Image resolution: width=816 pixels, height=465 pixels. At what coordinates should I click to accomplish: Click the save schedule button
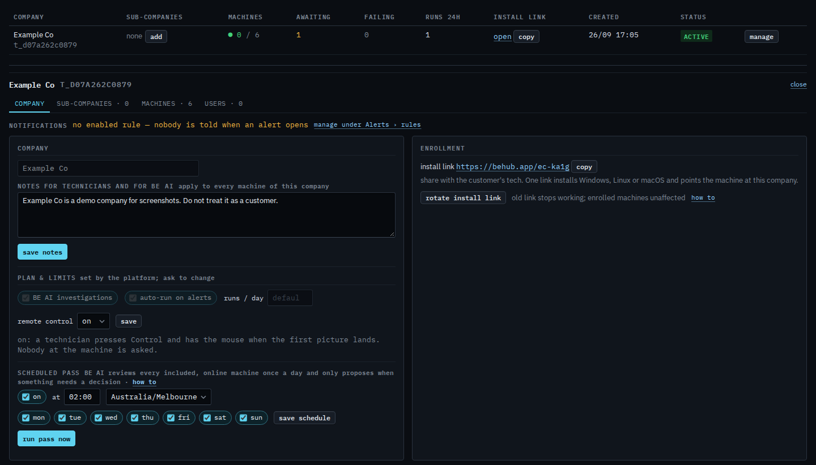click(x=304, y=418)
